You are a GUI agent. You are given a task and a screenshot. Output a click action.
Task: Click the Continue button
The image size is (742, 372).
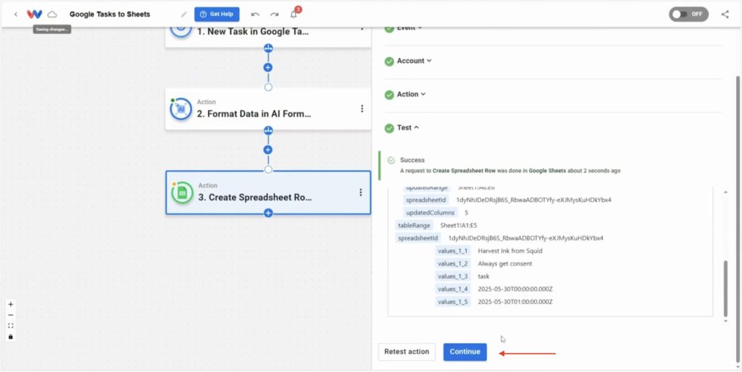(x=464, y=352)
